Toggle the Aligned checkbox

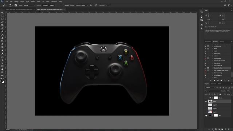coord(63,5)
